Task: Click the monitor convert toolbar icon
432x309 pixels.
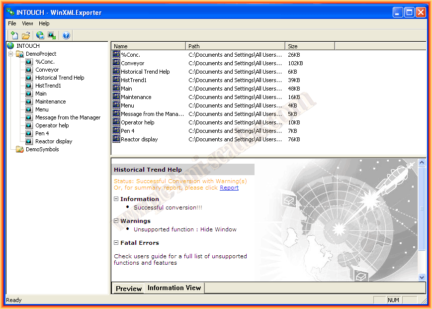Action: 52,35
